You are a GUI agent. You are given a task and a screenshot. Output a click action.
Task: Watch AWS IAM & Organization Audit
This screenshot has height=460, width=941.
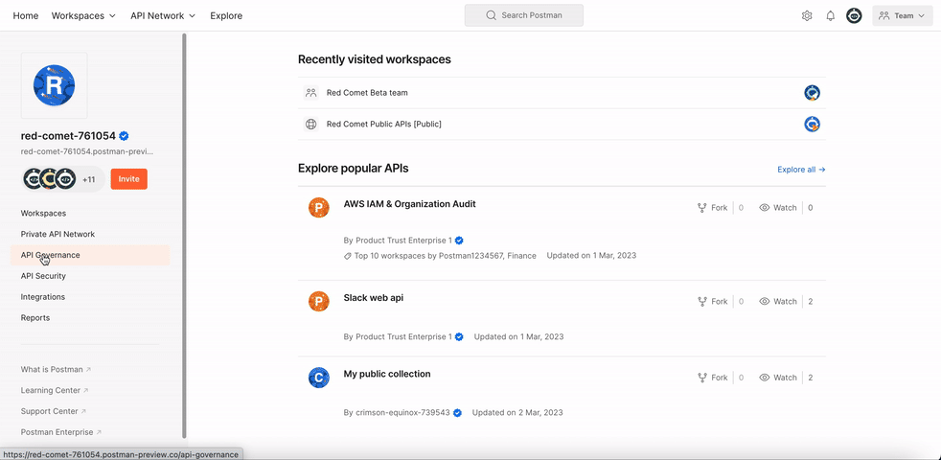[778, 208]
